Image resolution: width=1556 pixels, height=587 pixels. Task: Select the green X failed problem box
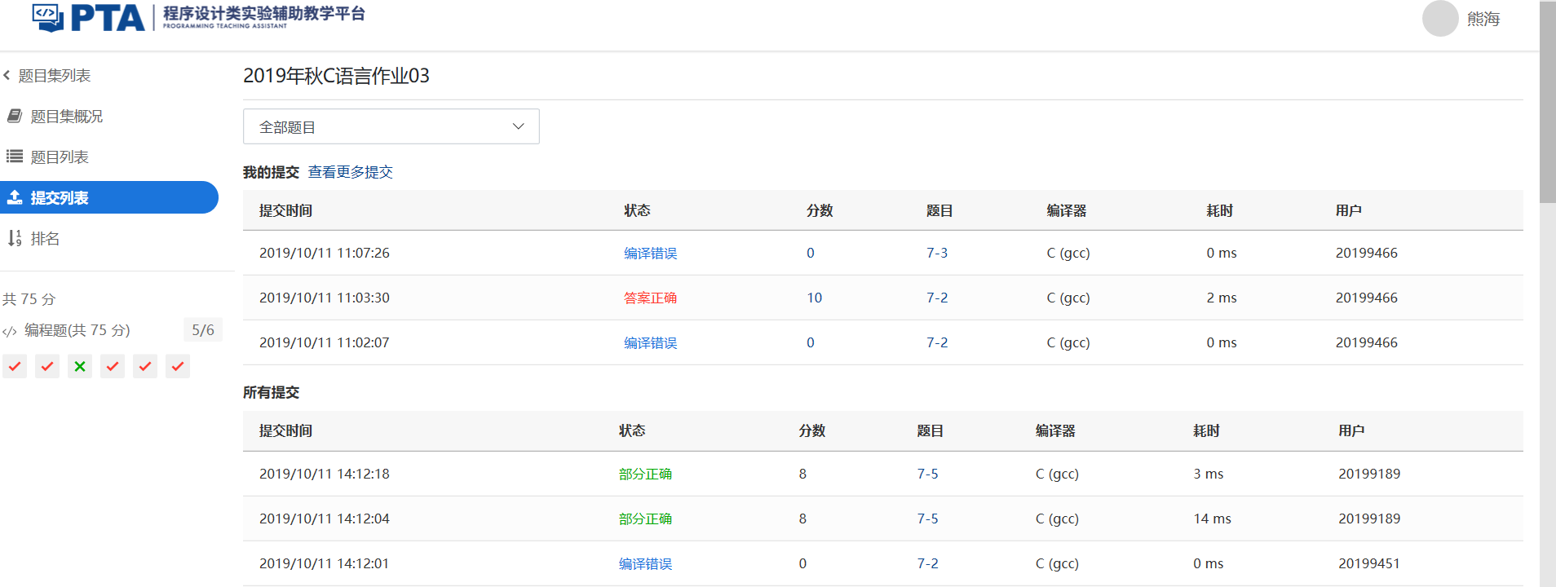pyautogui.click(x=80, y=366)
